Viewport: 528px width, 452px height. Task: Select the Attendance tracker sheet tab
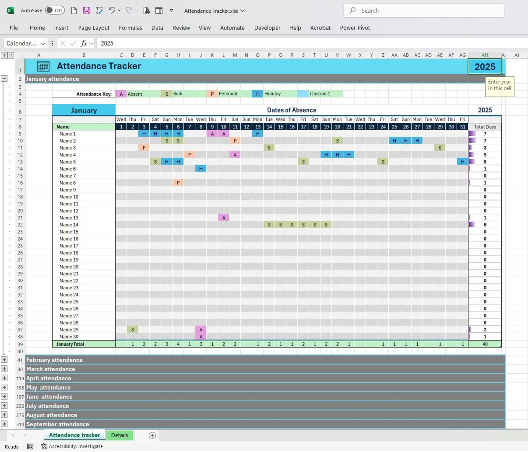(x=74, y=435)
